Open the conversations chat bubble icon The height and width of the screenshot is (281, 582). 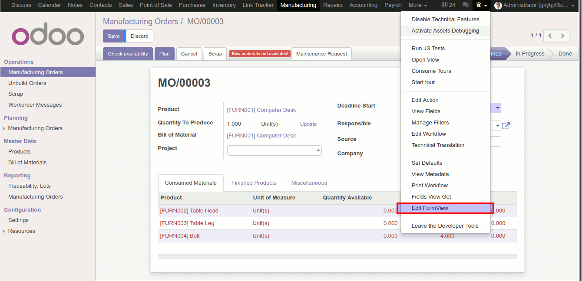tap(466, 5)
